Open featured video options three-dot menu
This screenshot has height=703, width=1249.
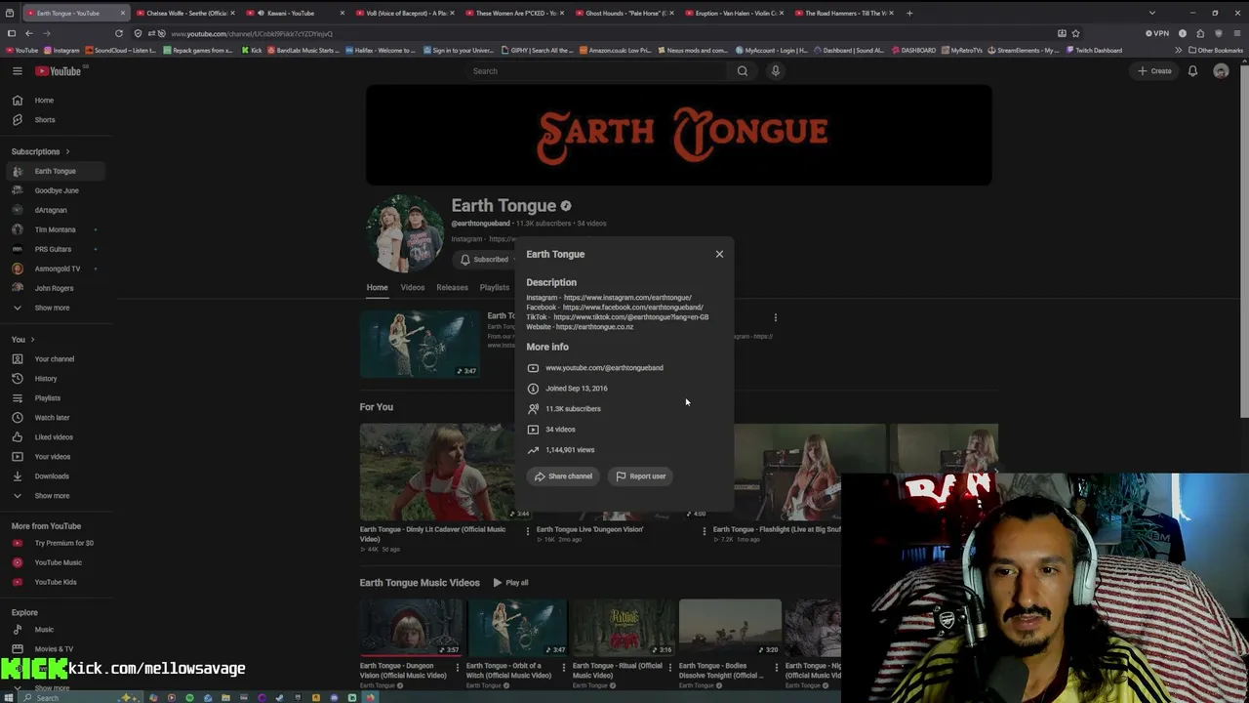(x=776, y=317)
